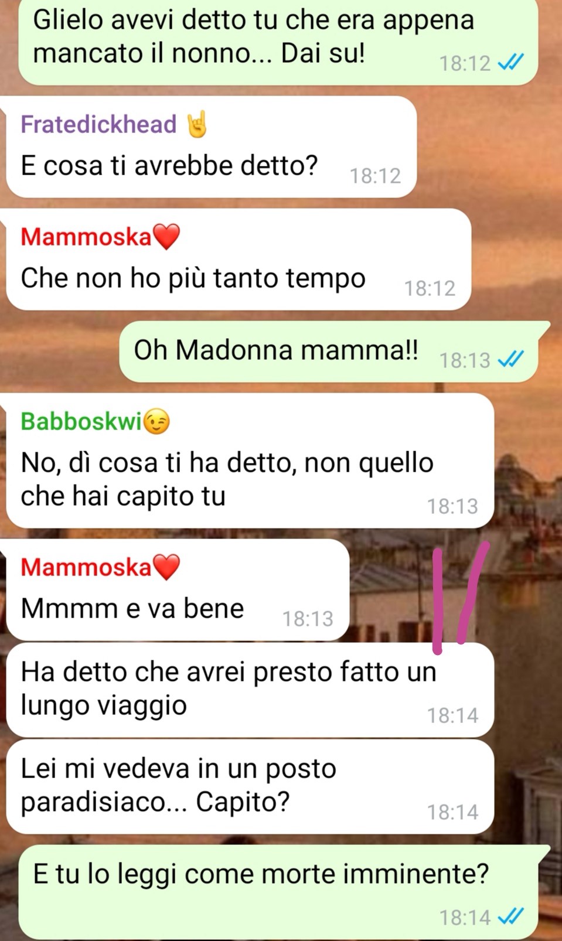Select the 'E cosa ti avrebbe detto?' message
Image resolution: width=562 pixels, height=941 pixels.
click(x=211, y=147)
